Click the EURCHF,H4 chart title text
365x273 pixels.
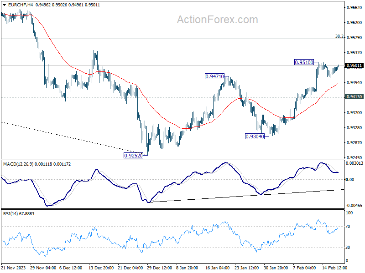click(x=21, y=5)
